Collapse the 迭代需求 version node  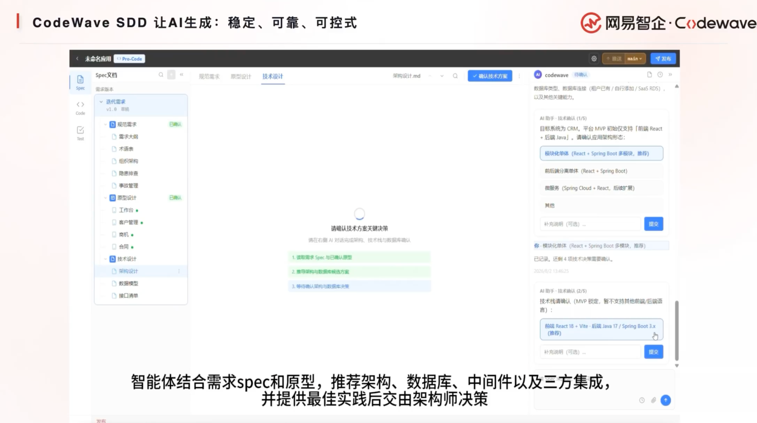pyautogui.click(x=101, y=102)
